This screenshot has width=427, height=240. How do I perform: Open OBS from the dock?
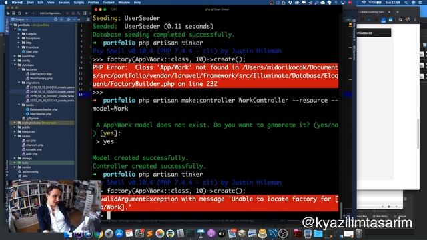pyautogui.click(x=283, y=233)
